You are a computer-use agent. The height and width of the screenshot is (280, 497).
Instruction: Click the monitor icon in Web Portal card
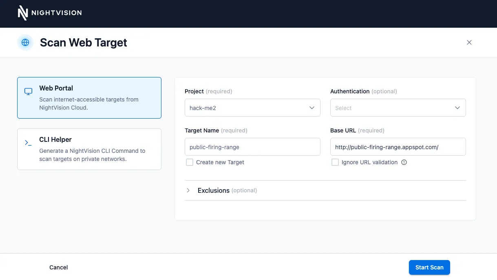[x=28, y=91]
